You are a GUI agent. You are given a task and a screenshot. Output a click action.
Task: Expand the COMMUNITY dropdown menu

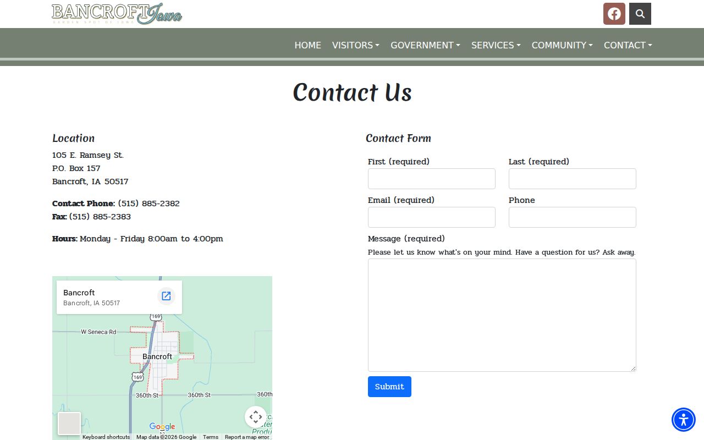click(x=562, y=45)
